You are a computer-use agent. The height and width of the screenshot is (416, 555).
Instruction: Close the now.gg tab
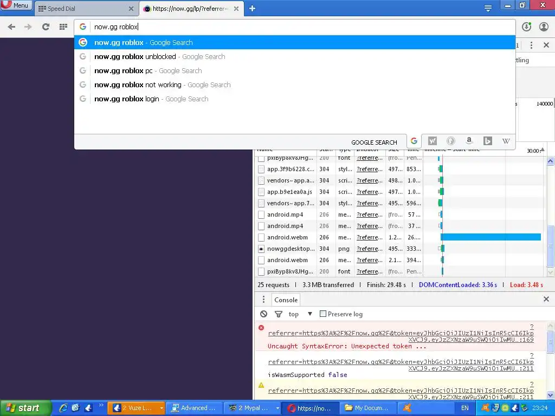[x=236, y=9]
